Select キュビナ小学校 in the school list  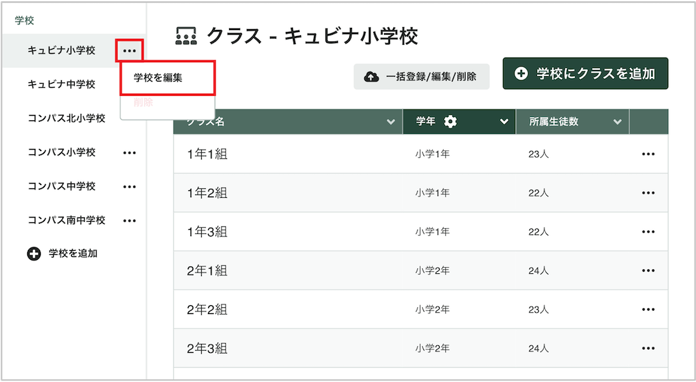(x=62, y=50)
